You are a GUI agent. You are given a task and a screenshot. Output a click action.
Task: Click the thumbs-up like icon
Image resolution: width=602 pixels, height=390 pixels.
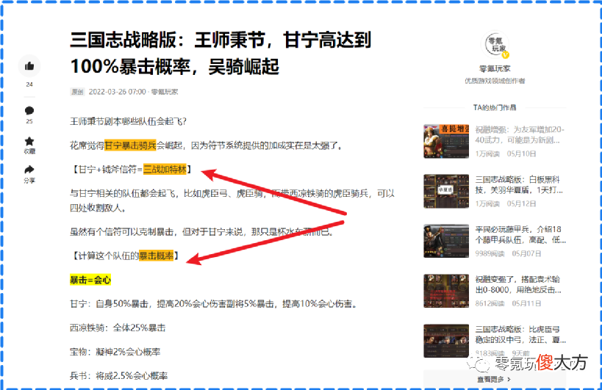pyautogui.click(x=29, y=66)
